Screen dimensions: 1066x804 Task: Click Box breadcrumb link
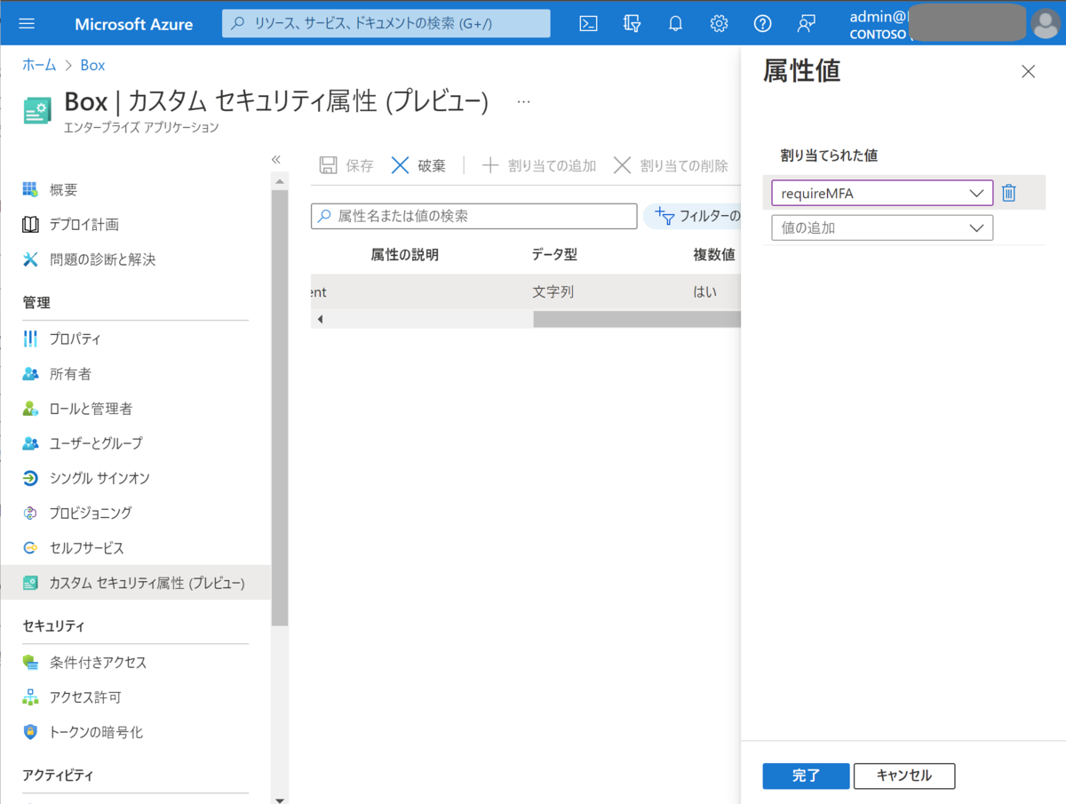click(92, 65)
